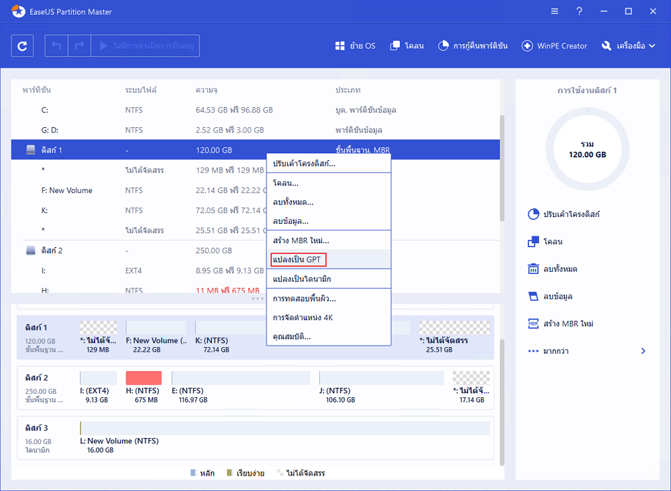Choose โคลน... from the context menu
Image resolution: width=671 pixels, height=491 pixels.
pos(329,183)
